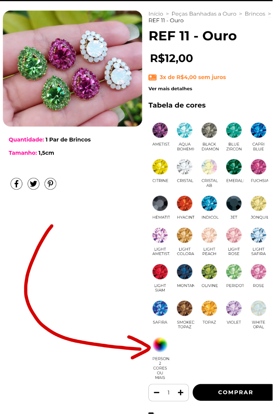Open the earrings product photo
Image resolution: width=274 pixels, height=414 pixels.
tap(72, 69)
